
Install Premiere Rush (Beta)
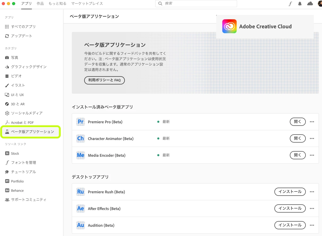tap(290, 192)
